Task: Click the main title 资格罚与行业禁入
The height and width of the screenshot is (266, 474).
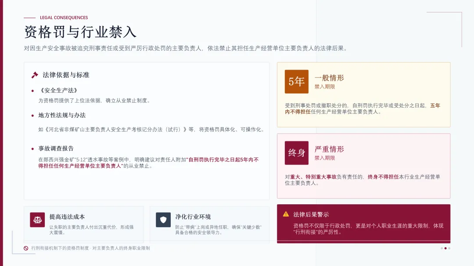Action: (x=80, y=32)
